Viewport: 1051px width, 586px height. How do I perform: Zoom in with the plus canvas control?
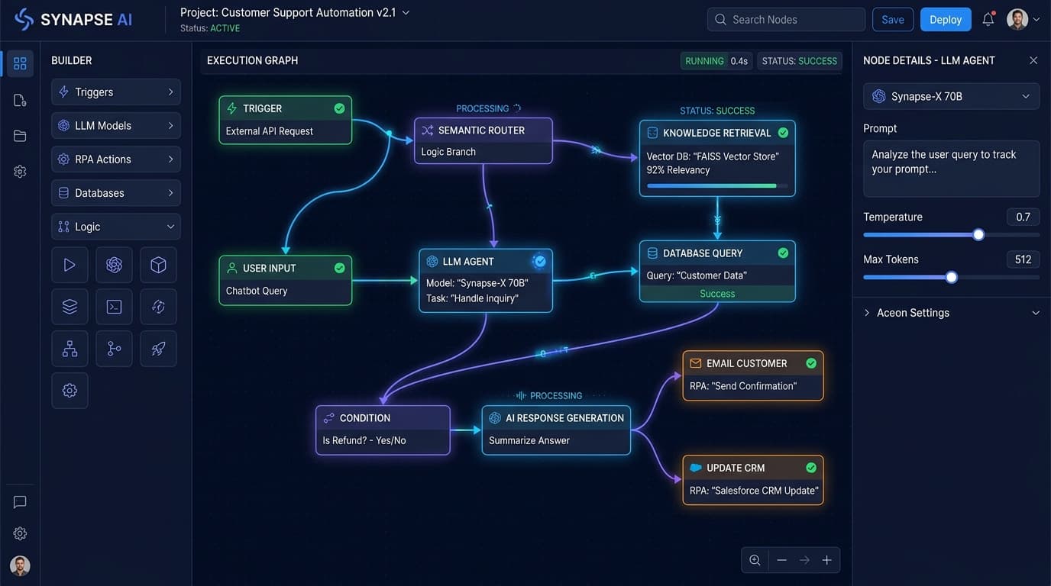(x=826, y=560)
